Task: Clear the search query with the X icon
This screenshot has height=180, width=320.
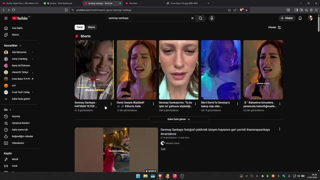Action: point(192,18)
